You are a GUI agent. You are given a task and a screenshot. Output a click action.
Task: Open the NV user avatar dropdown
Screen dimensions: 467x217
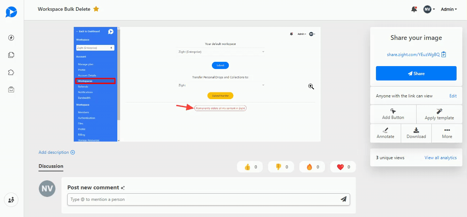pos(429,9)
